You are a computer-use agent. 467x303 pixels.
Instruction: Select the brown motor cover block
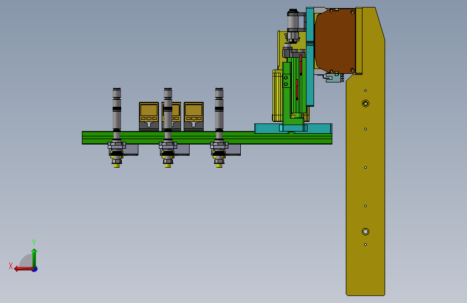335,41
